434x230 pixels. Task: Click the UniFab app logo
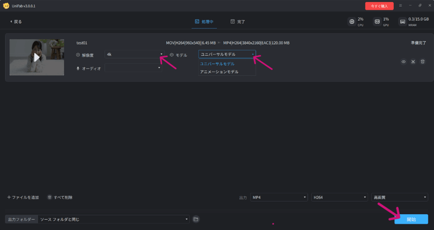(x=6, y=6)
